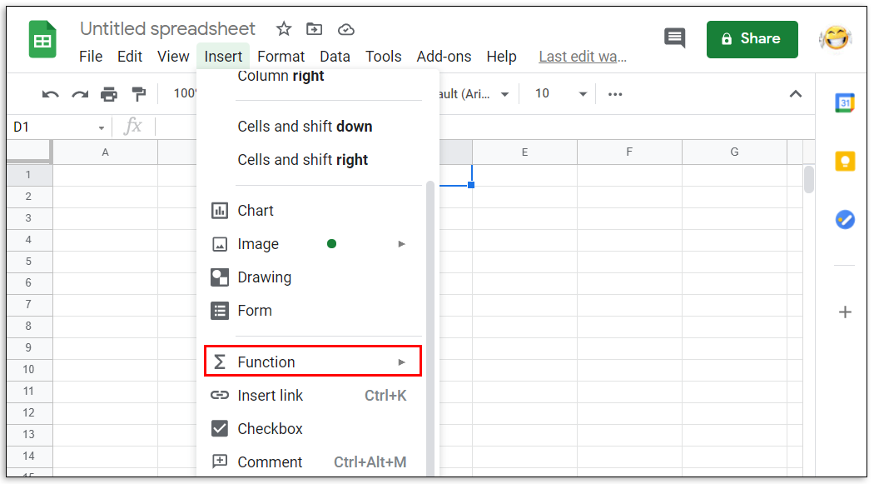
Task: Expand the Function submenu
Action: (x=313, y=362)
